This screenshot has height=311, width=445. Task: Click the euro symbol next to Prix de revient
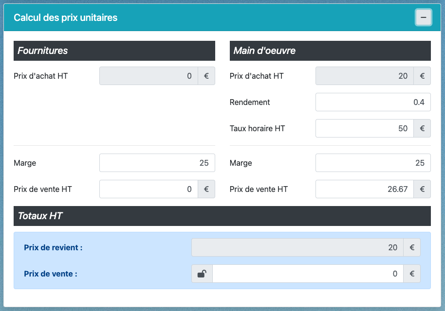(411, 247)
